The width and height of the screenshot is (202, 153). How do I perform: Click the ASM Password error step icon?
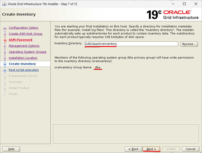pos(5,40)
